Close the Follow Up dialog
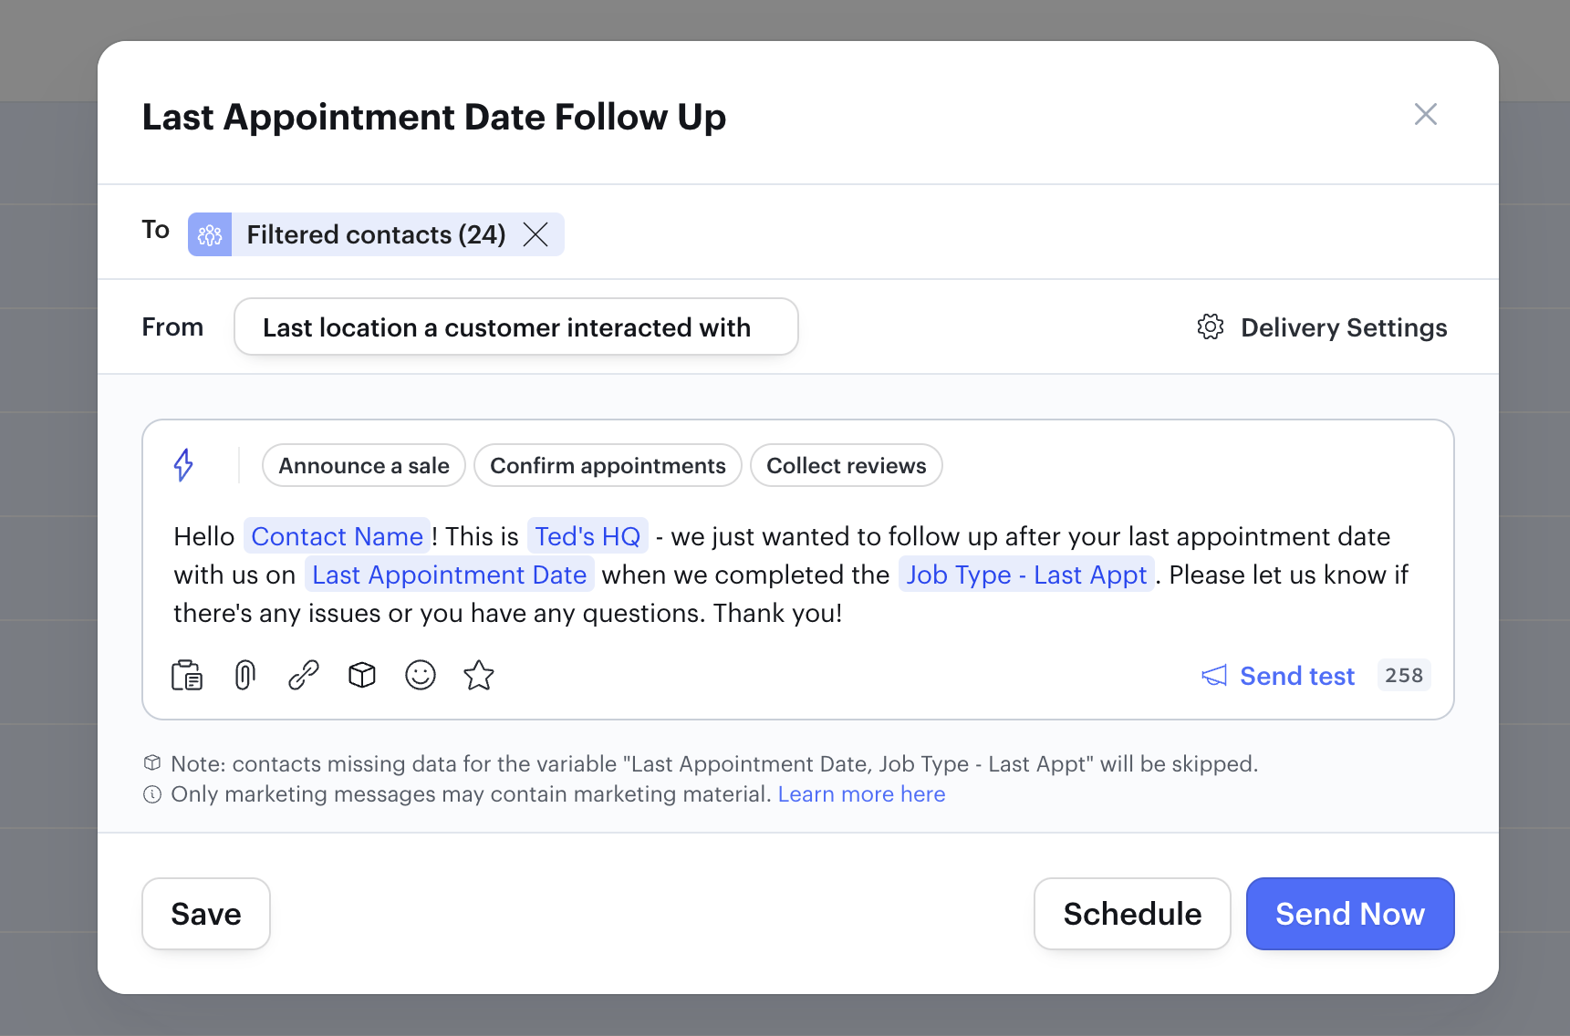The width and height of the screenshot is (1570, 1036). pos(1425,114)
